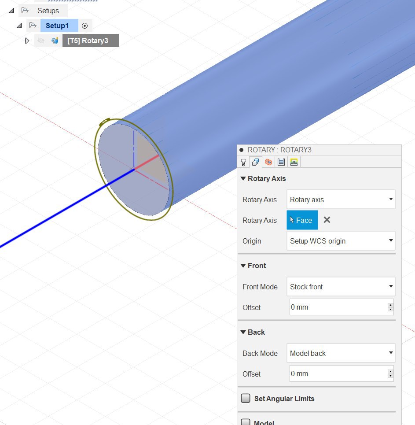
Task: Activate Setup1 via its radio dot
Action: point(84,26)
